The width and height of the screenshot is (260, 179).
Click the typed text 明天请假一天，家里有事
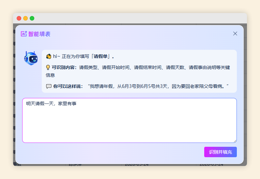(51, 103)
